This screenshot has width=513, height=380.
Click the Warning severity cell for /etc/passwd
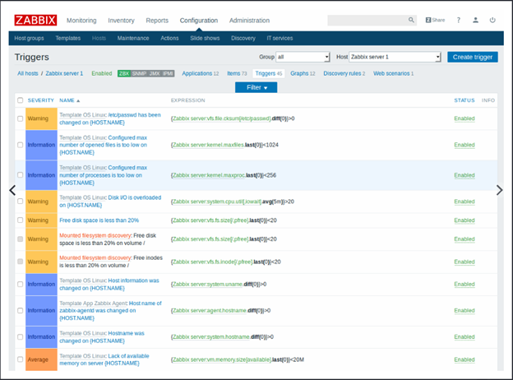pos(41,118)
